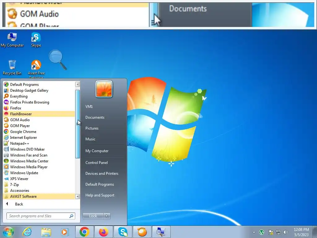
Task: Click the volume speaker tray icon
Action: [286, 232]
